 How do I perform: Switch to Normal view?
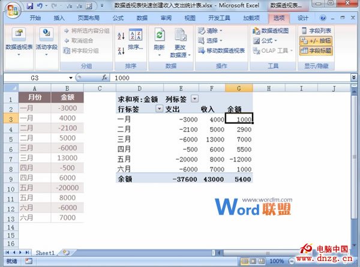point(245,261)
